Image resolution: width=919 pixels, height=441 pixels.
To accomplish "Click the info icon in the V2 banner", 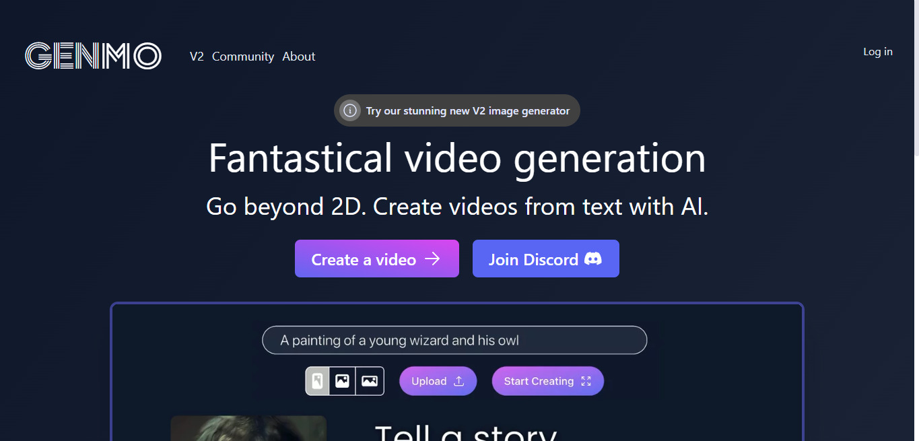I will (x=349, y=110).
